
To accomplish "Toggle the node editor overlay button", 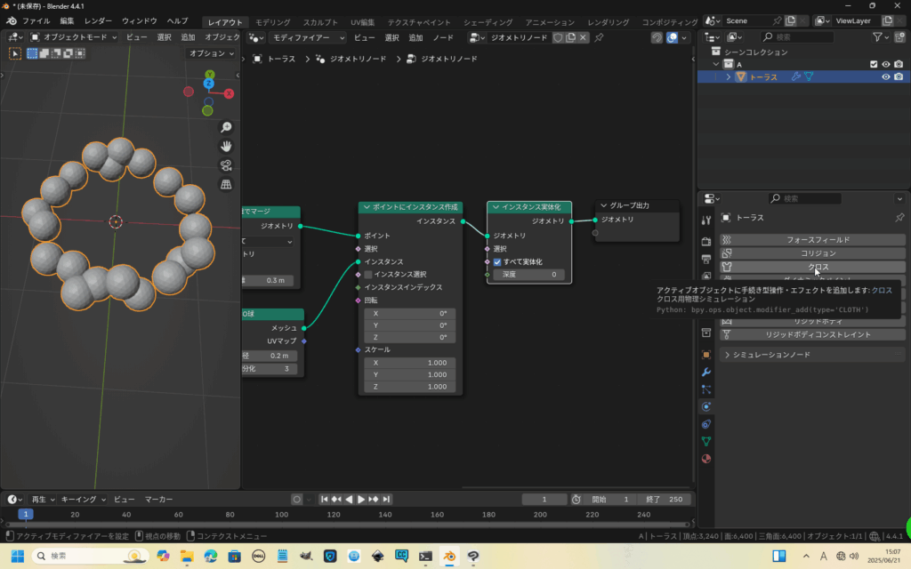I will (x=673, y=37).
